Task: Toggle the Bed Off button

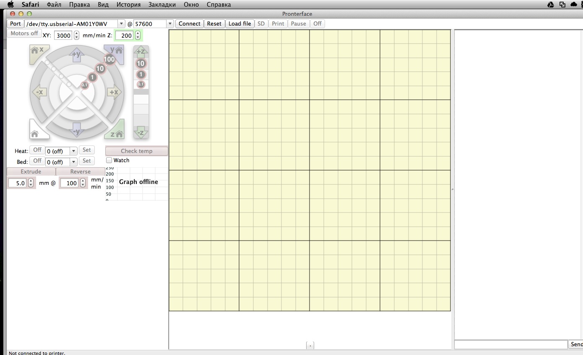Action: [x=37, y=161]
